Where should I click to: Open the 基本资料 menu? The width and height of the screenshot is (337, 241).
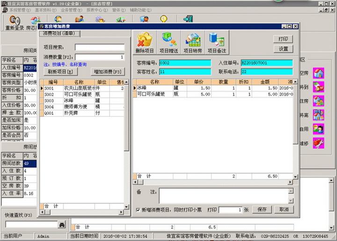45,10
